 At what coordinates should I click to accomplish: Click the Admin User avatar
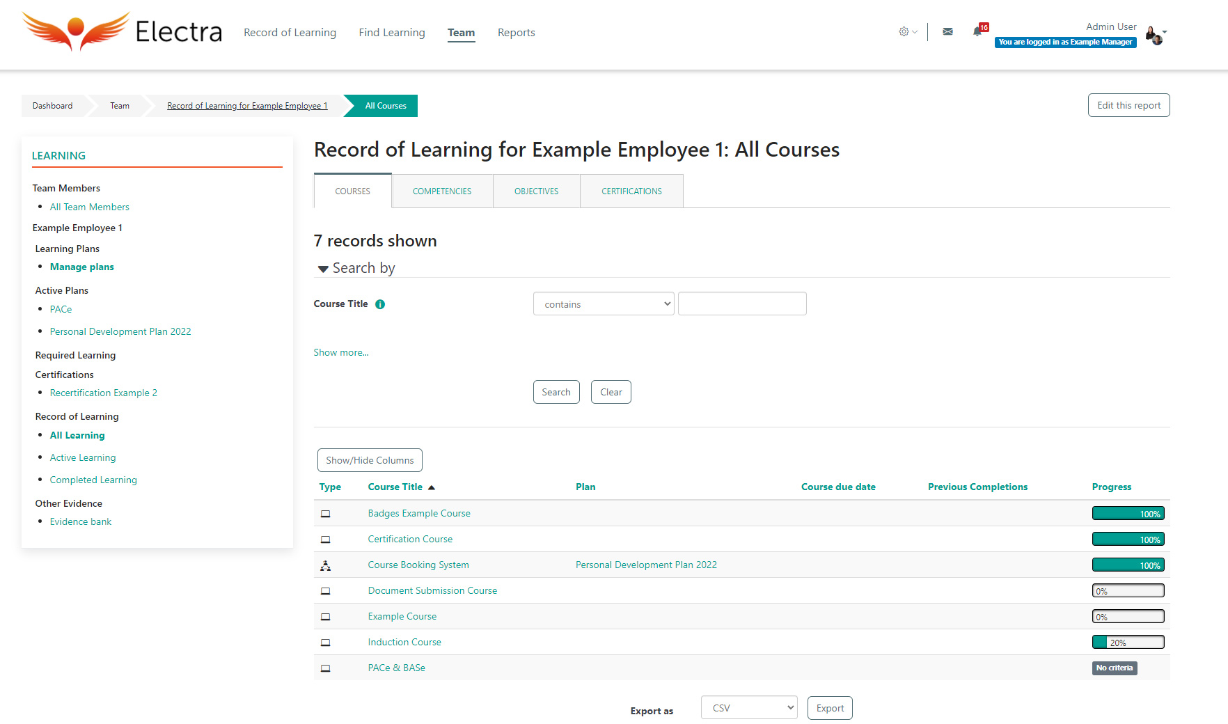[x=1154, y=35]
